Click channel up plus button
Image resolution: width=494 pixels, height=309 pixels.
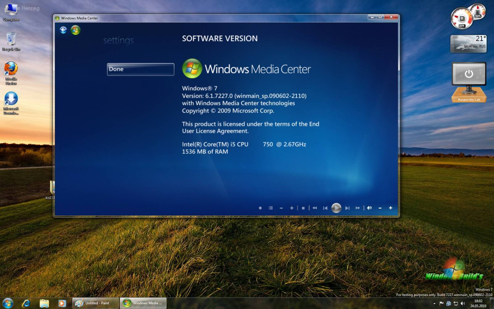click(292, 208)
